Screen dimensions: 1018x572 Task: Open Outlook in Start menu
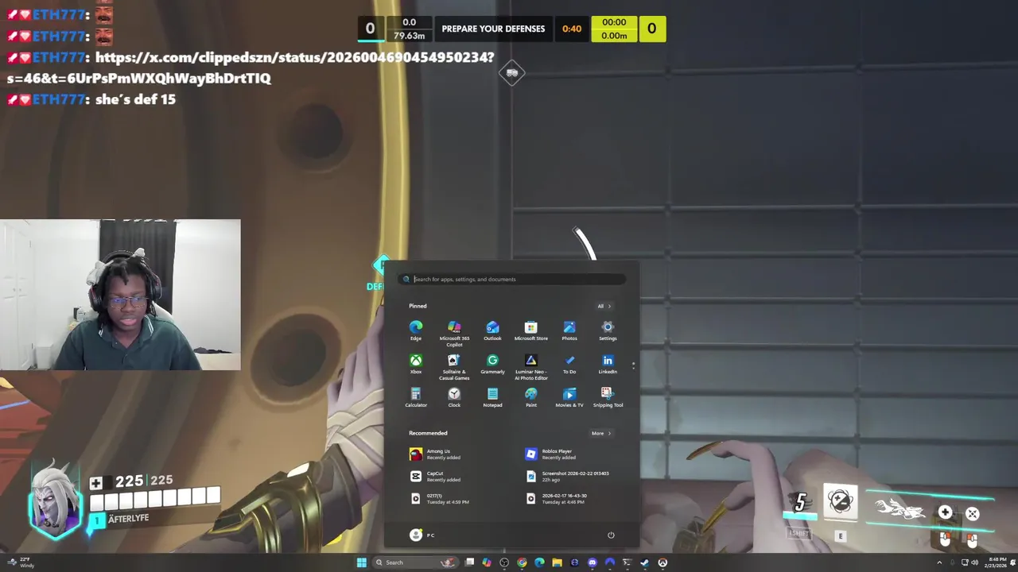pyautogui.click(x=492, y=330)
